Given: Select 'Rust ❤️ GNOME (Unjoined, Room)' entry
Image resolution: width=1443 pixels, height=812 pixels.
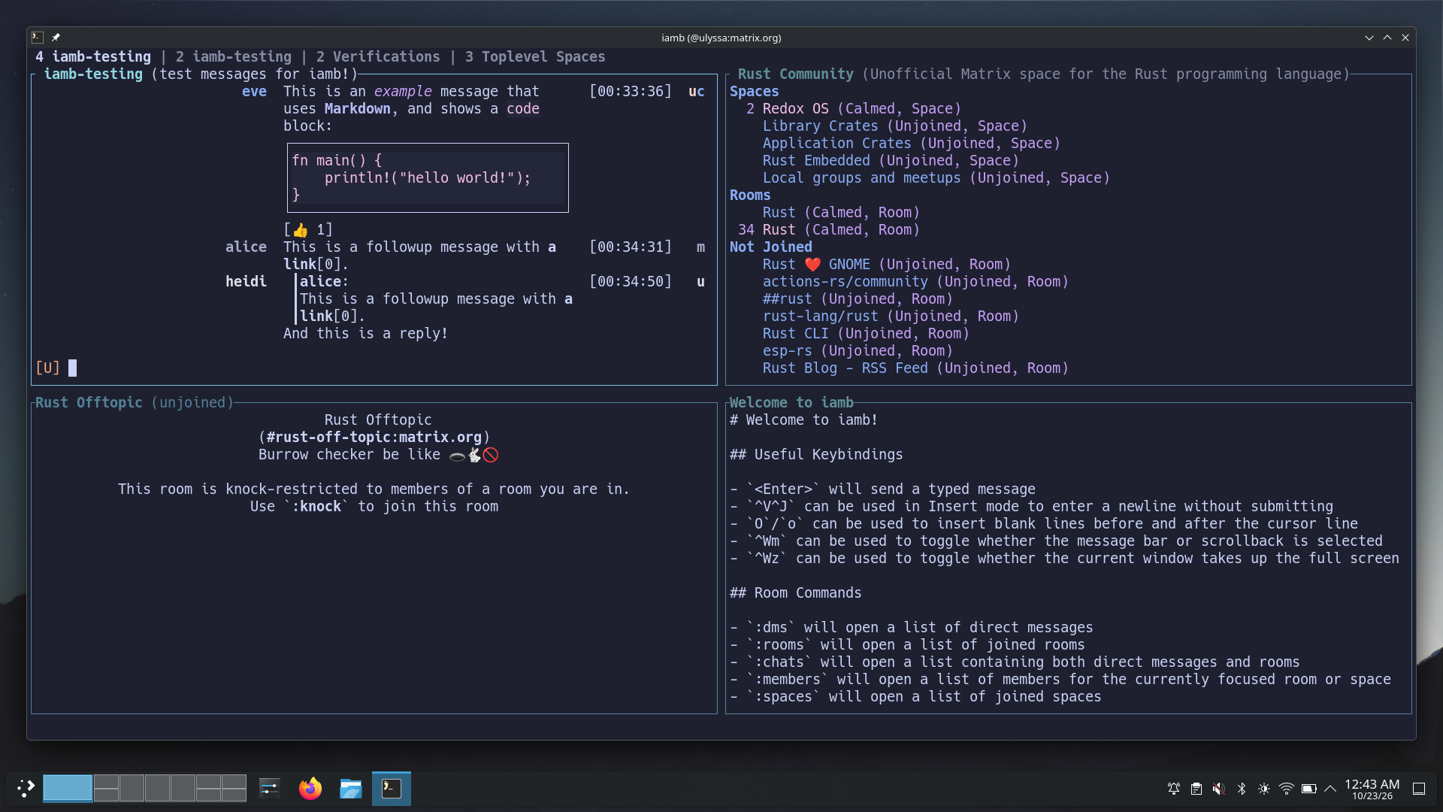Looking at the screenshot, I should (x=887, y=264).
